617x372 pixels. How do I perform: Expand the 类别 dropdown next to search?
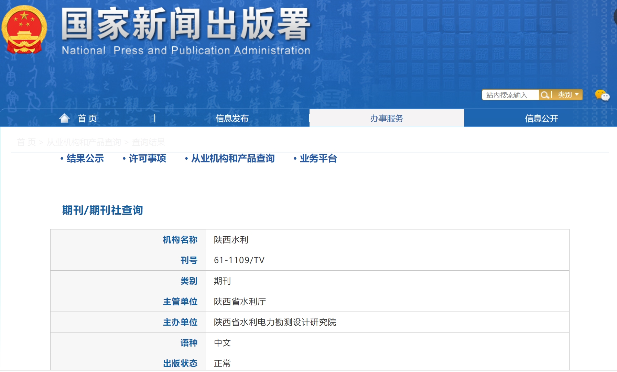click(x=568, y=95)
